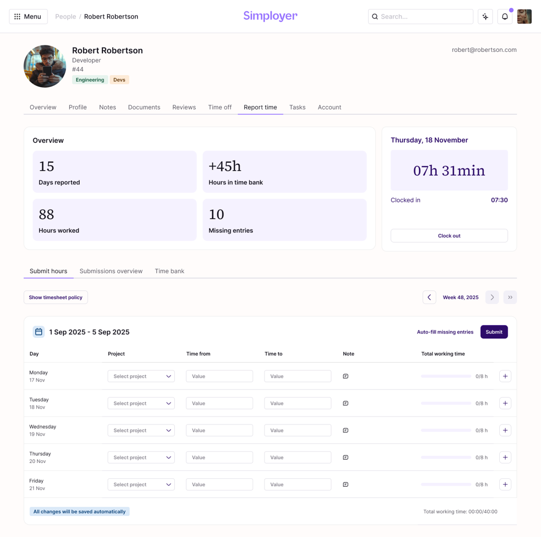Click Show timesheet policy

point(55,297)
